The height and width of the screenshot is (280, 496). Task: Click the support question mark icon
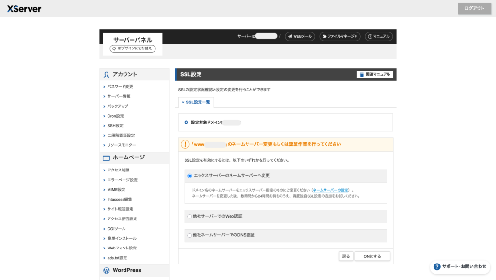tap(437, 267)
